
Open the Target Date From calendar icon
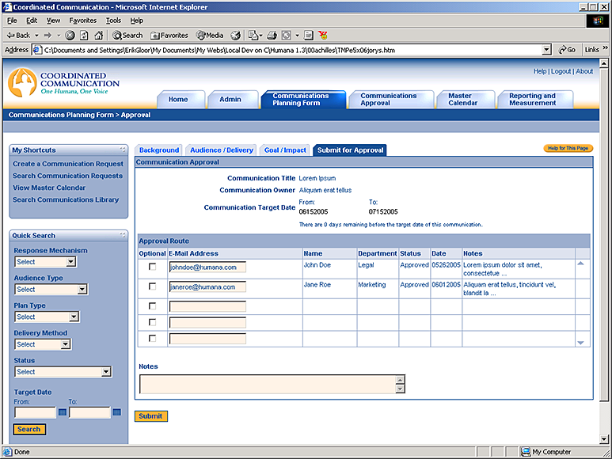[62, 412]
